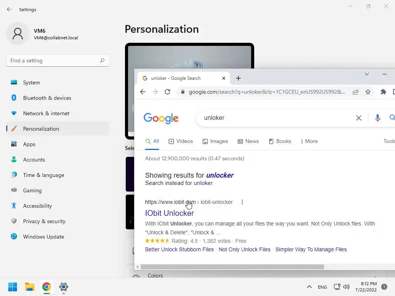Image resolution: width=395 pixels, height=296 pixels.
Task: Click the VM6 user avatar icon
Action: tap(18, 34)
